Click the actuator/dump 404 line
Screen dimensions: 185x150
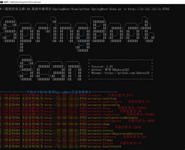[55, 124]
